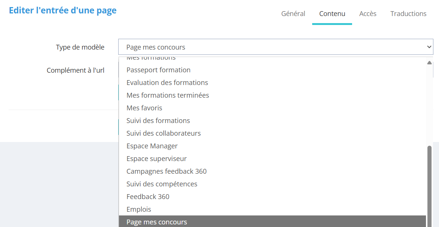439x227 pixels.
Task: Select Campagnes feedback 360
Action: pyautogui.click(x=166, y=171)
